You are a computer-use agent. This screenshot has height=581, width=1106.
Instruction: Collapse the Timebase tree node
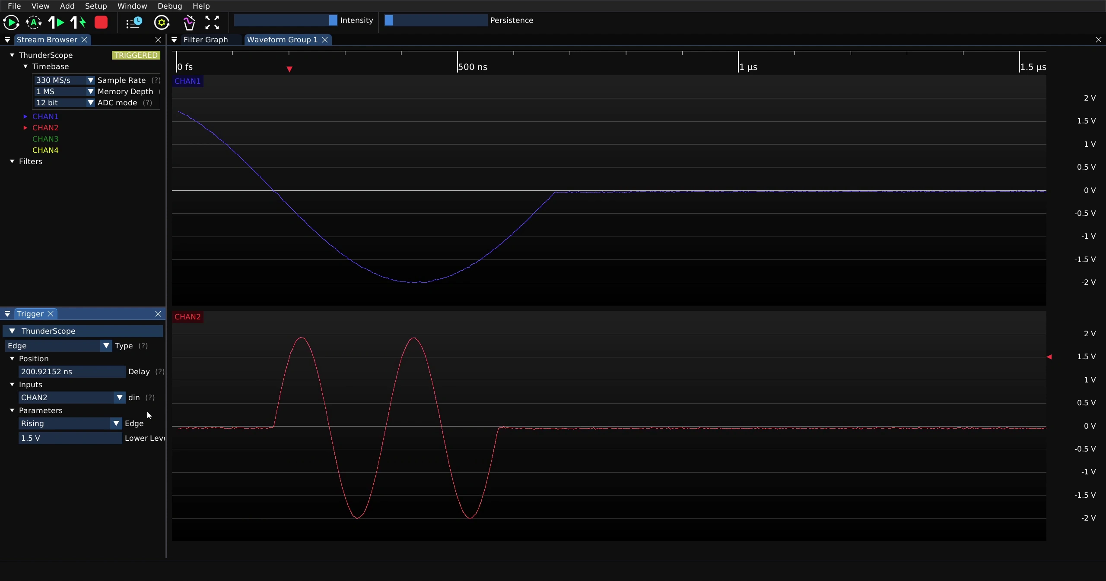(25, 66)
